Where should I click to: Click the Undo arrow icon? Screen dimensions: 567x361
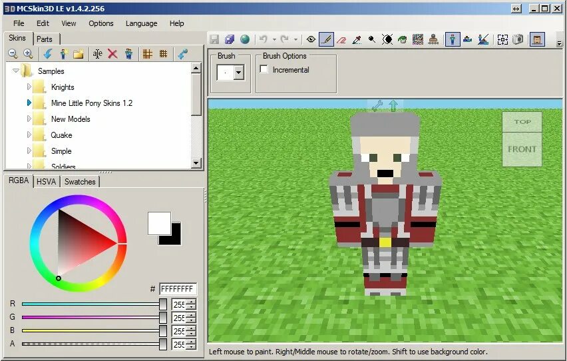pos(264,39)
